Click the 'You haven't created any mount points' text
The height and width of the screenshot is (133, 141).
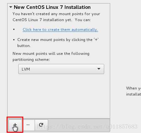click(56, 14)
